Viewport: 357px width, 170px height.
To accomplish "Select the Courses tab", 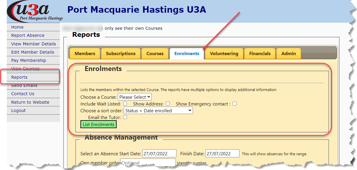I will [155, 54].
